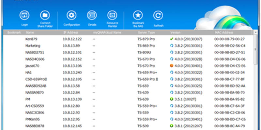Viewport: 261px width, 130px height.
Task: Click orange warning icon in jauss670 row
Action: 172,66
